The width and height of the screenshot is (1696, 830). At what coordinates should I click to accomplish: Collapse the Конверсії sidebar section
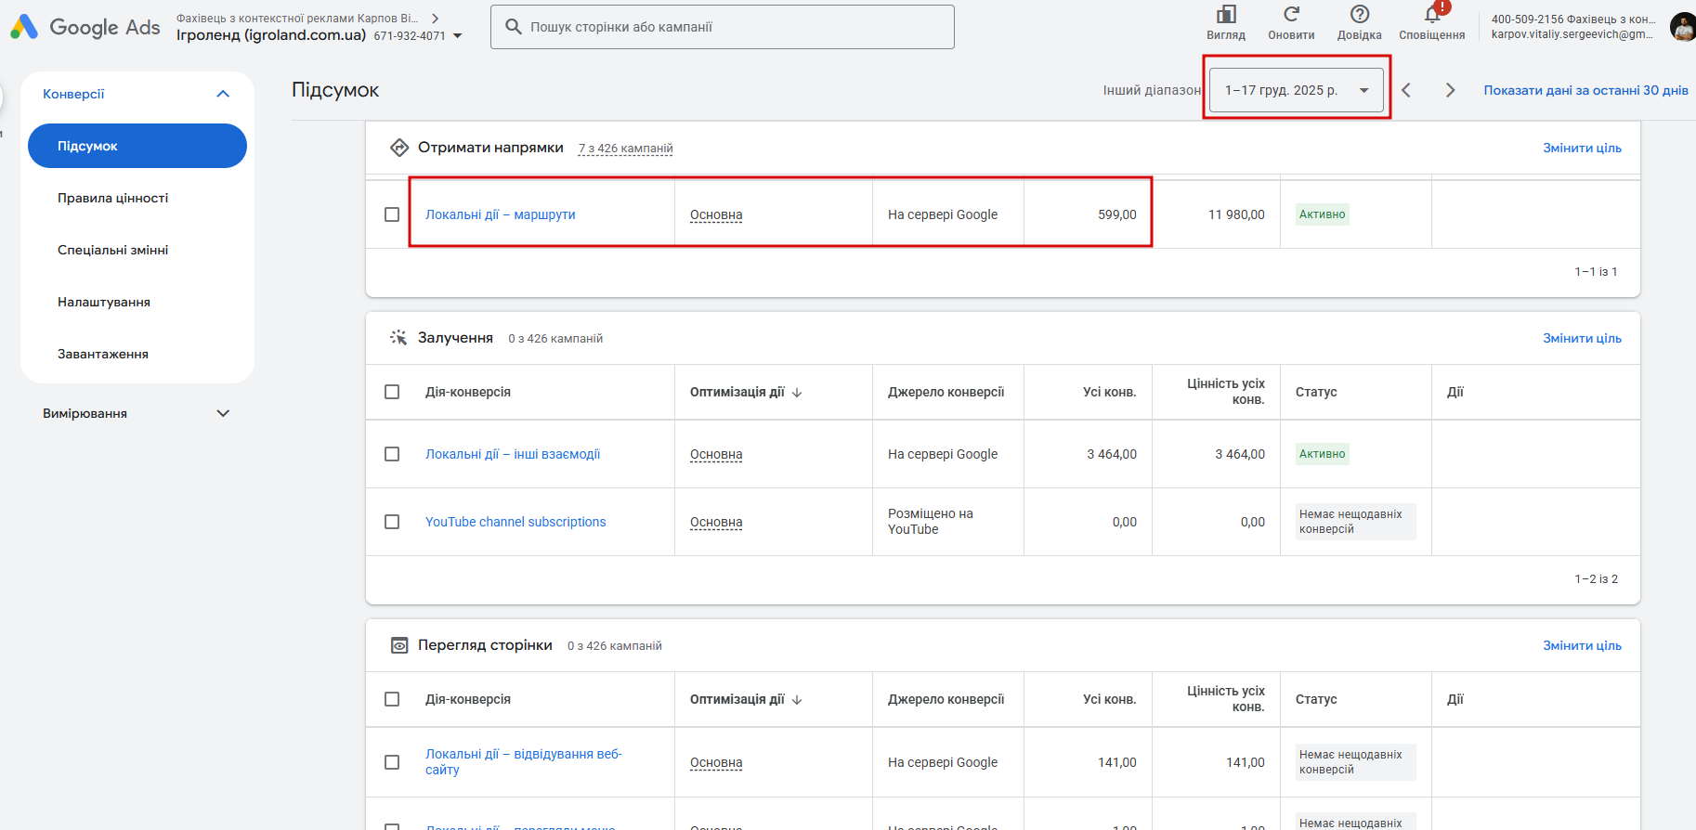tap(223, 94)
